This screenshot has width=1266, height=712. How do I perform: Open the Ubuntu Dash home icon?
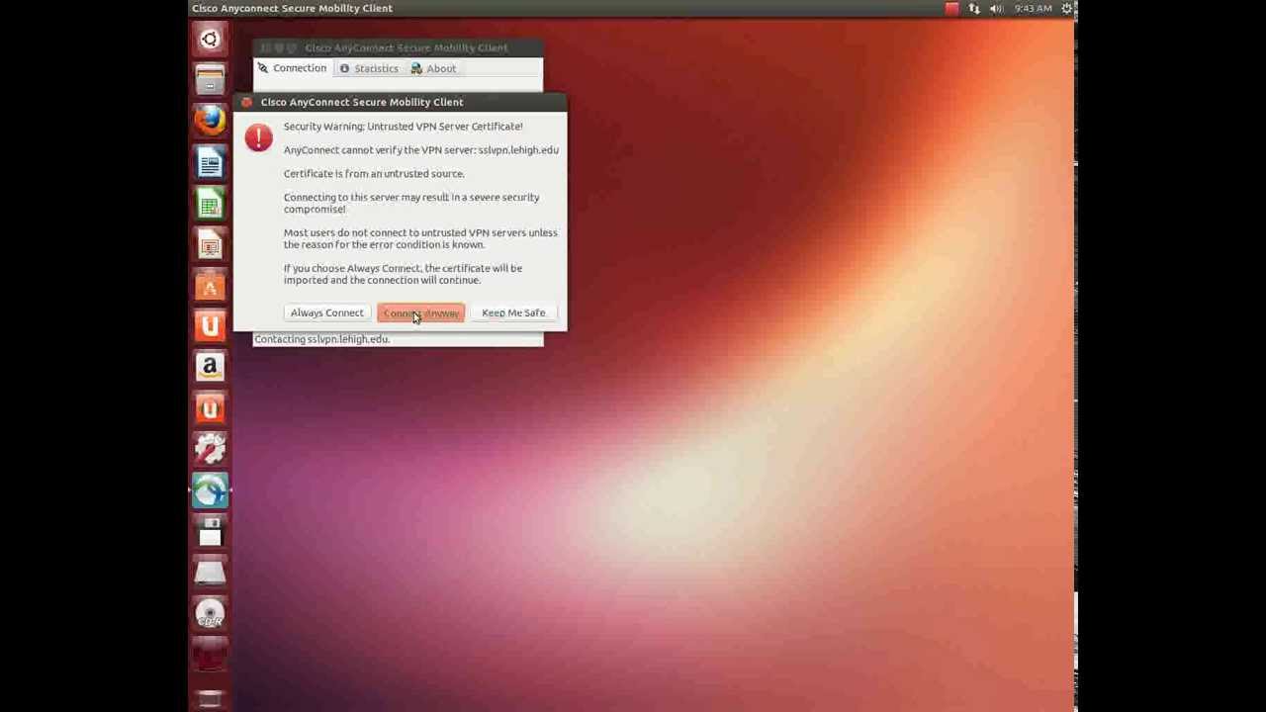(x=210, y=40)
